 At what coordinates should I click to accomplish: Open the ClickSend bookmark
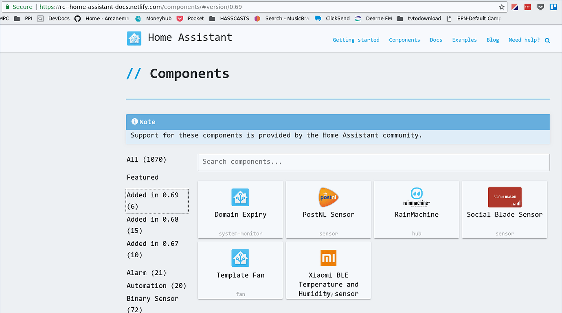(332, 18)
